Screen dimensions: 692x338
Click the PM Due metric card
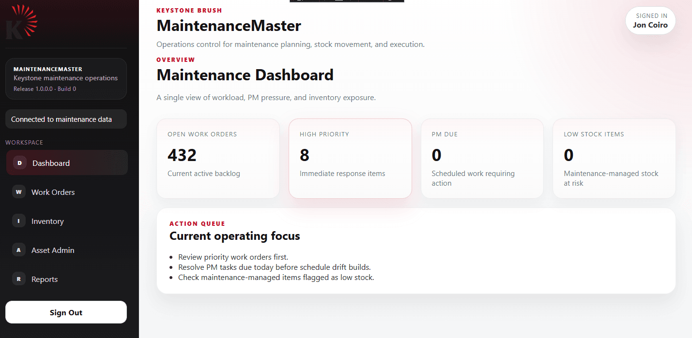point(482,158)
